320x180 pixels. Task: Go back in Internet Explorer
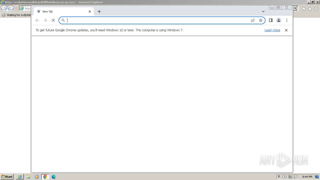(x=4, y=8)
